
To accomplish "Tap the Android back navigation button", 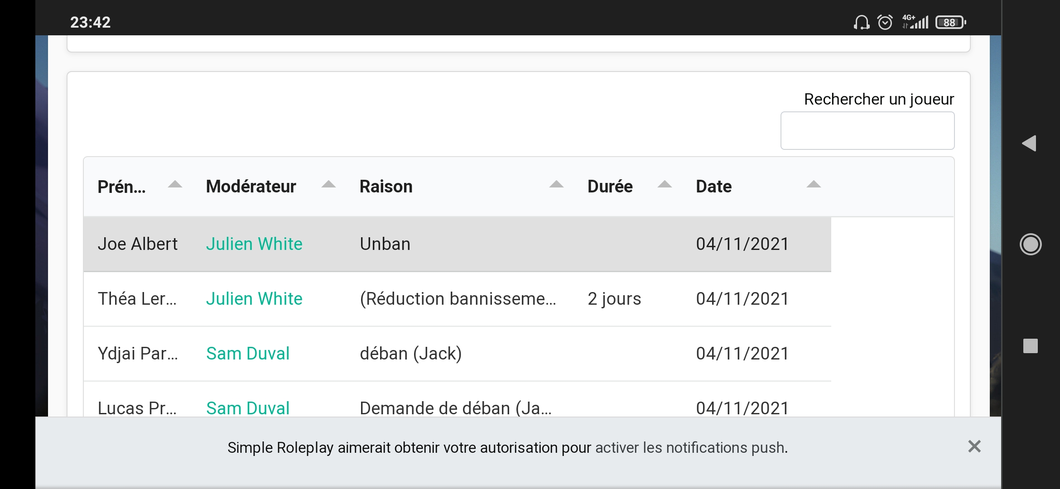I will pyautogui.click(x=1029, y=143).
